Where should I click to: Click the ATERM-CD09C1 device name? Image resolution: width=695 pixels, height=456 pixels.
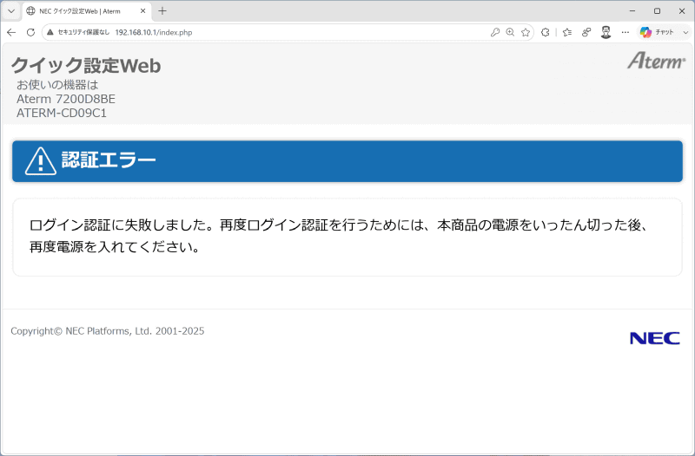(62, 114)
